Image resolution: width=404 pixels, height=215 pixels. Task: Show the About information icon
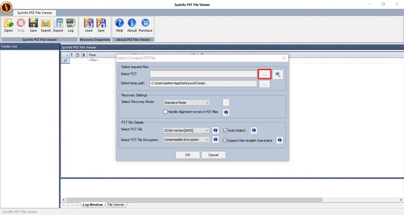coord(132,25)
